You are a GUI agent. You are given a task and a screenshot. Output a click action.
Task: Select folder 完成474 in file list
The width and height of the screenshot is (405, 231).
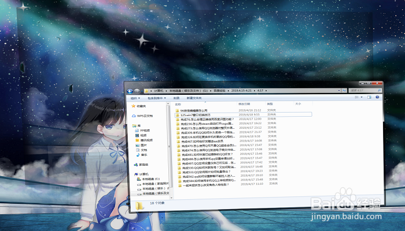click(207, 150)
